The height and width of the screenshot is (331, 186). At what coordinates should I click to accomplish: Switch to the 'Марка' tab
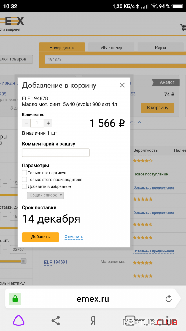(160, 47)
